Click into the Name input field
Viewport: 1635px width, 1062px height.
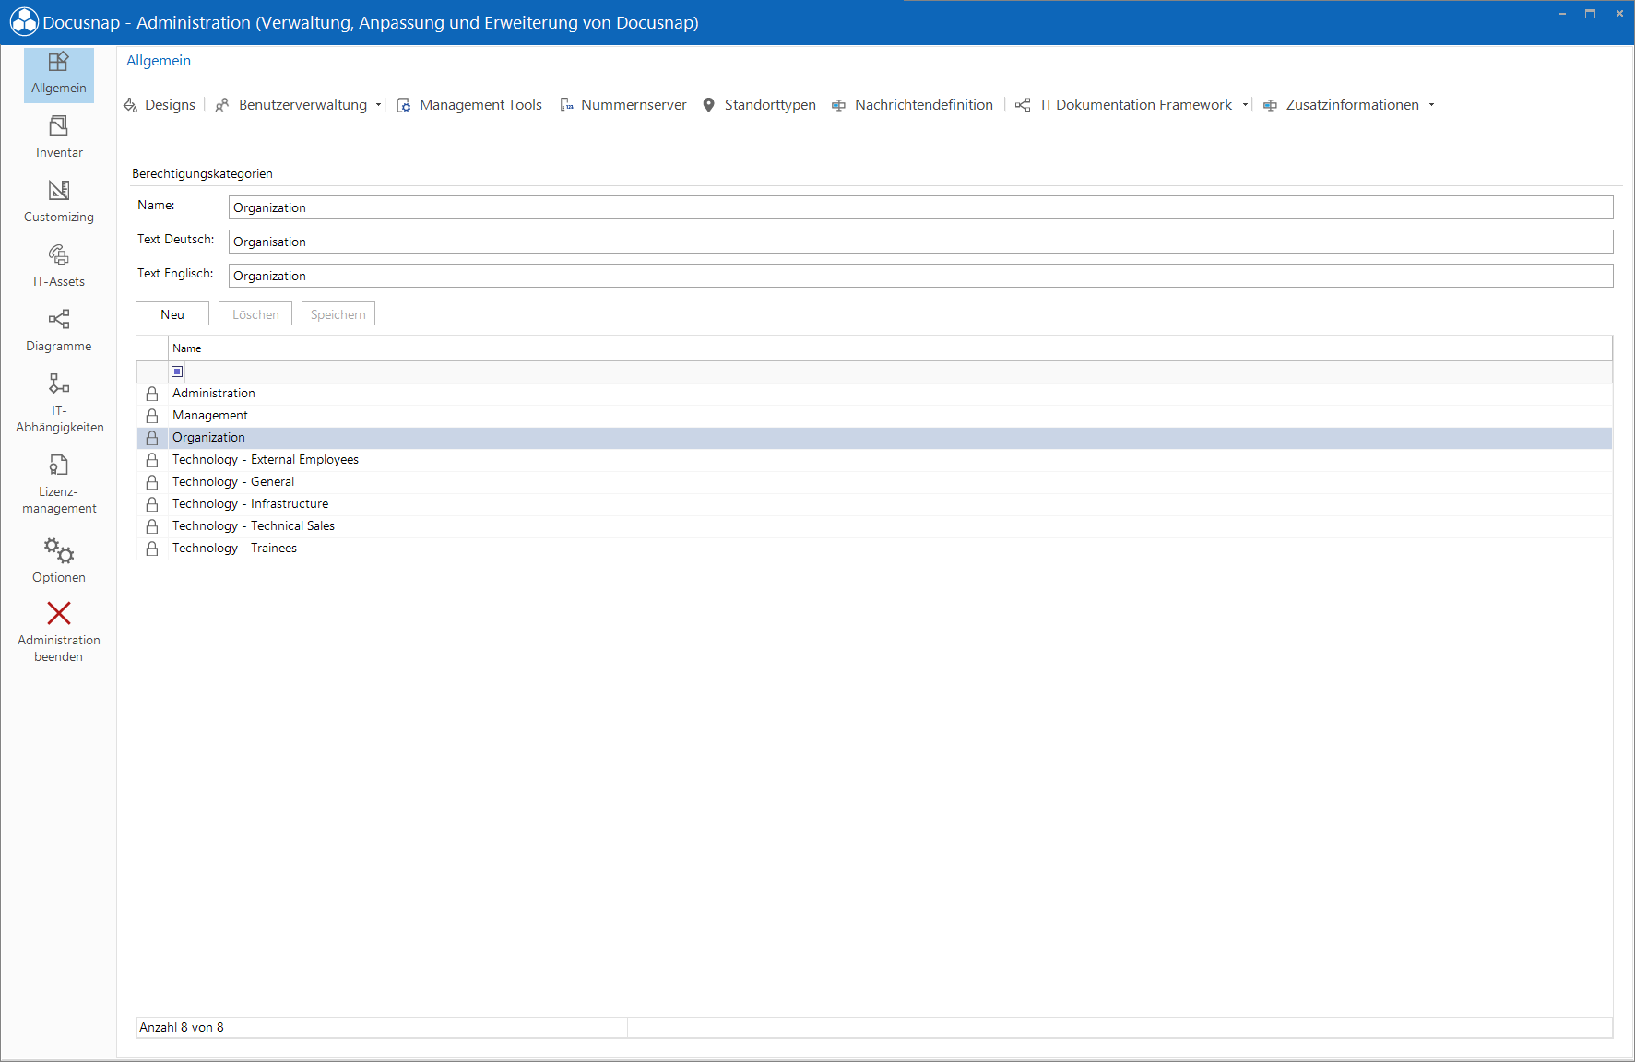point(920,207)
